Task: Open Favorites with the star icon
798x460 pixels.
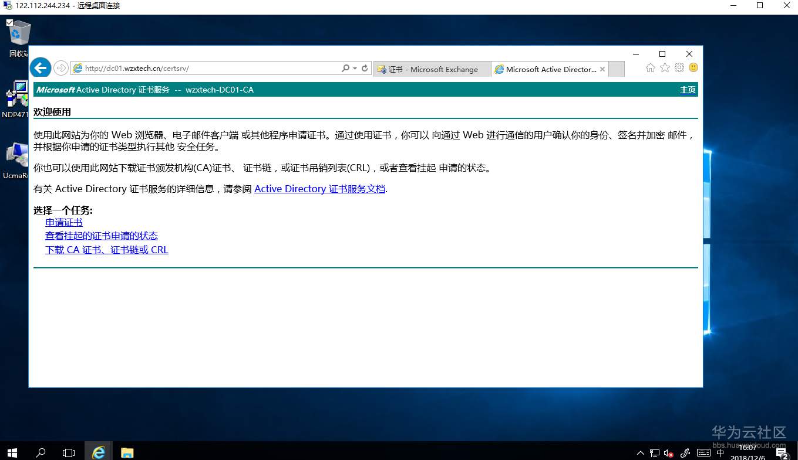Action: coord(665,69)
